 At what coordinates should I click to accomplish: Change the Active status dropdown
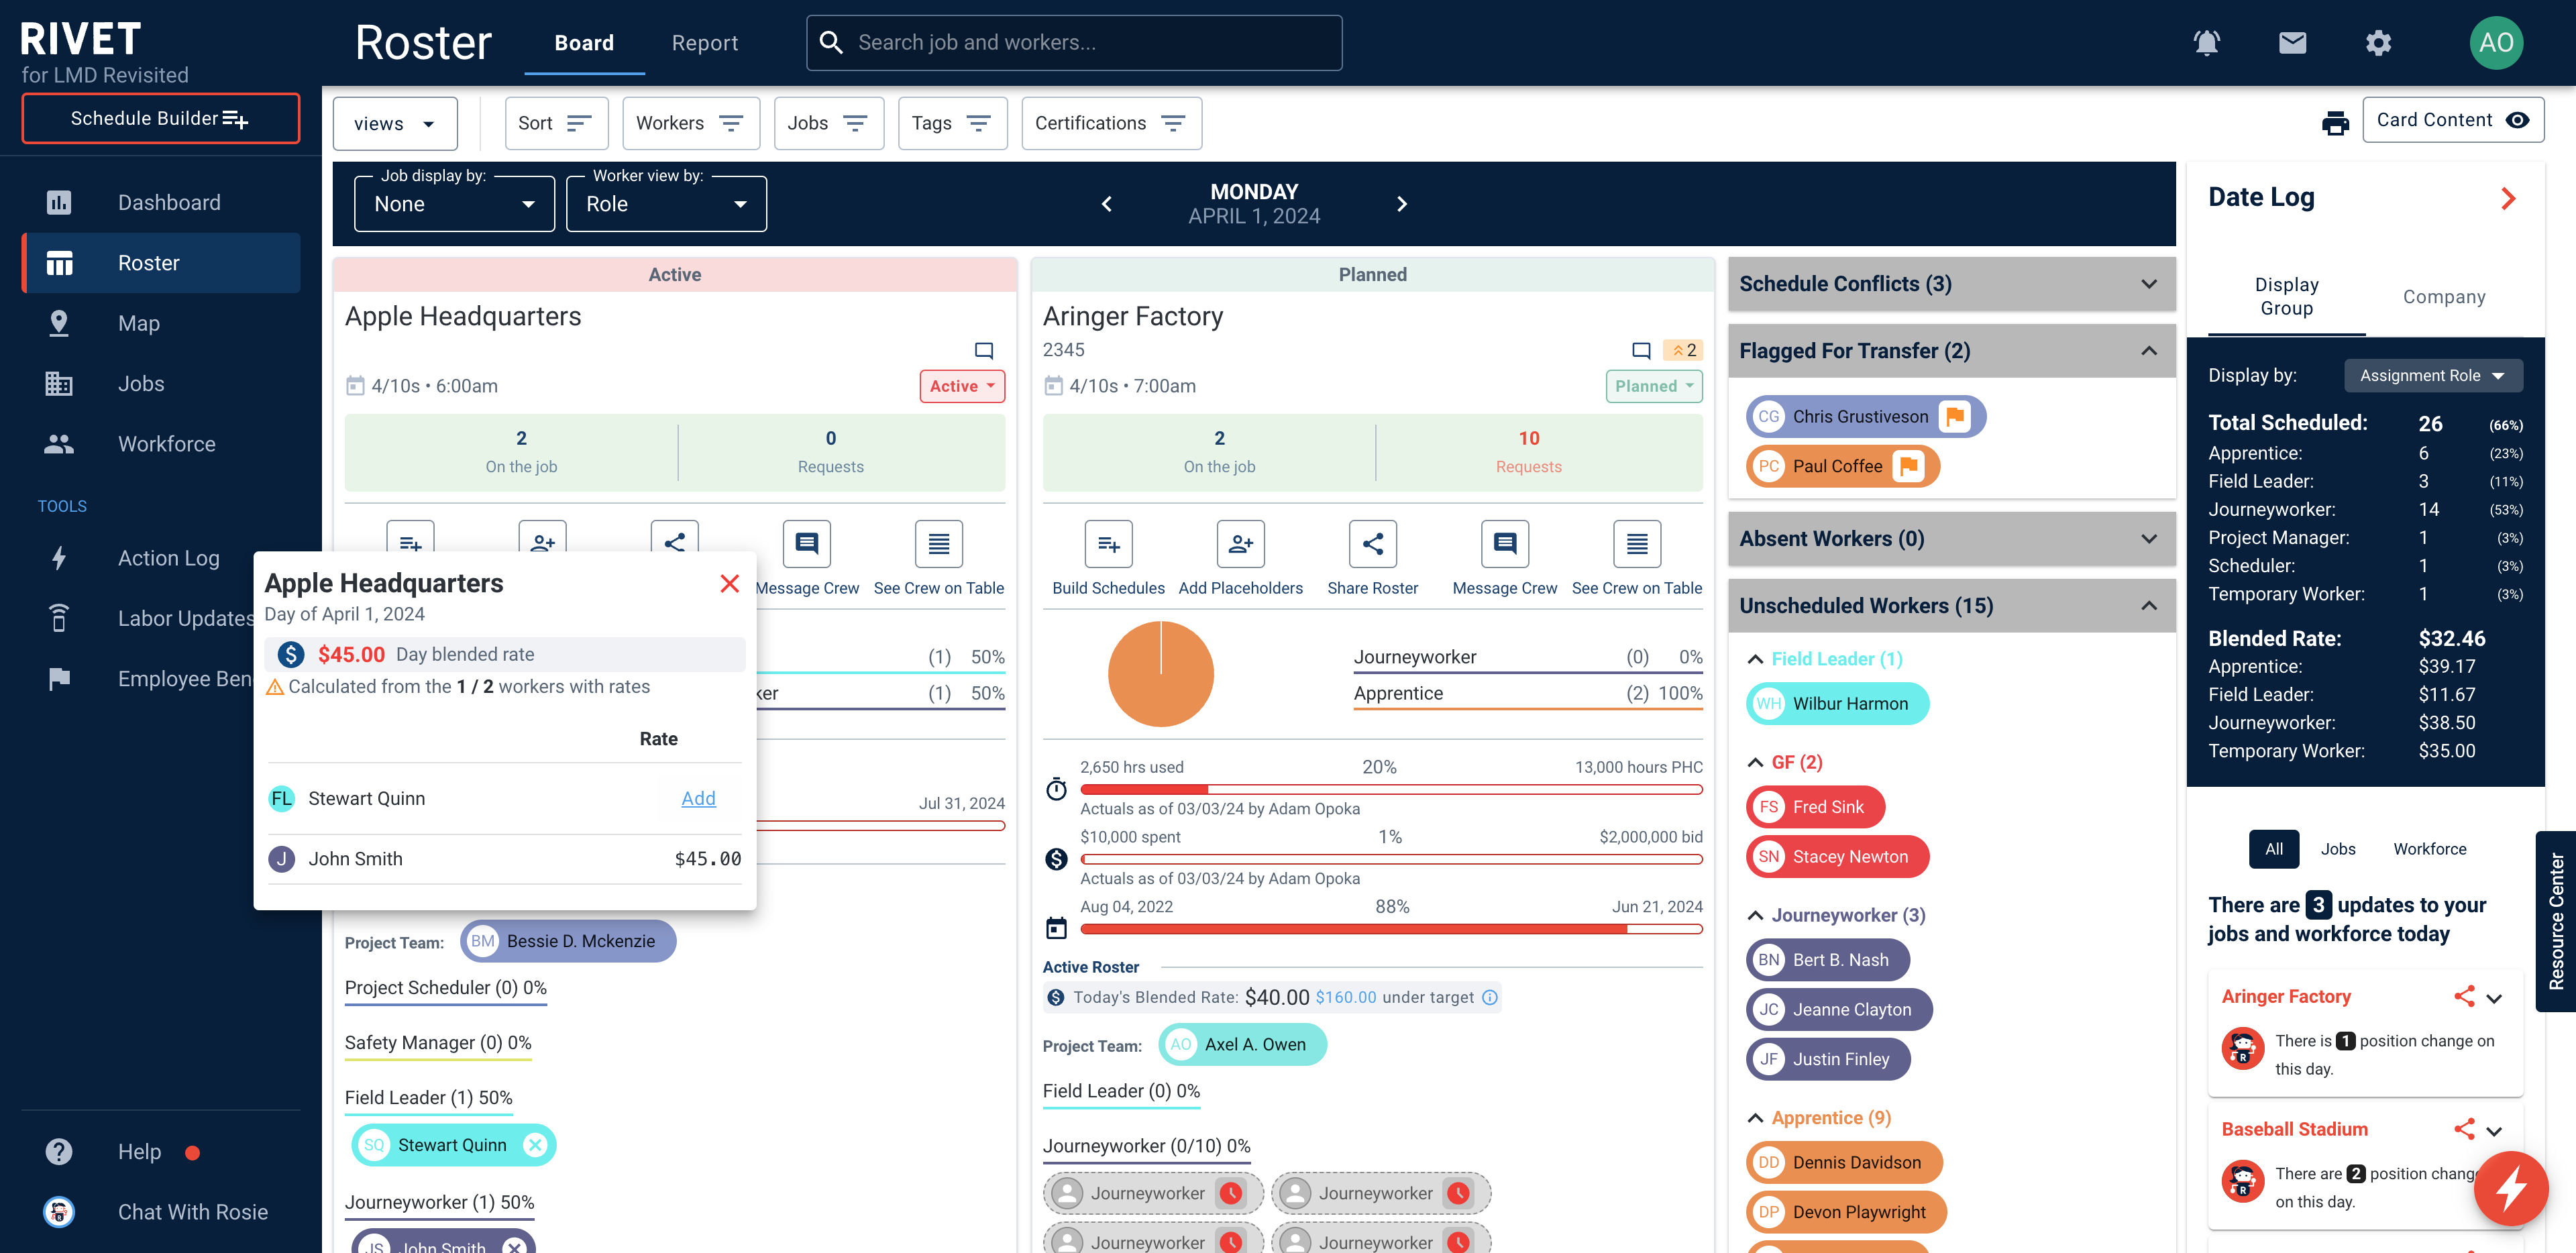[x=962, y=386]
